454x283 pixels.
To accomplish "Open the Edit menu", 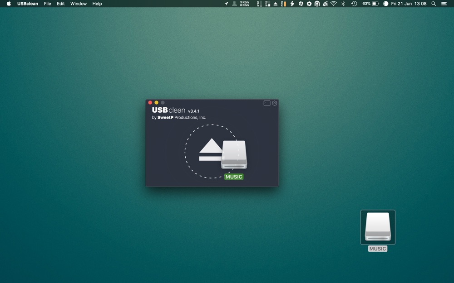I will [60, 4].
